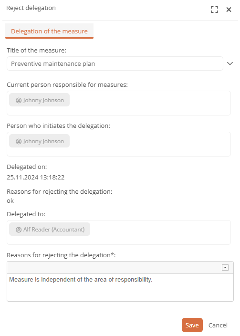Image resolution: width=240 pixels, height=336 pixels.
Task: Select Johnny Johnson chip under current person responsible
Action: click(40, 100)
